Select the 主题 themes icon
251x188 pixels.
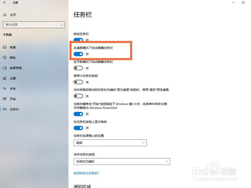tap(5, 79)
